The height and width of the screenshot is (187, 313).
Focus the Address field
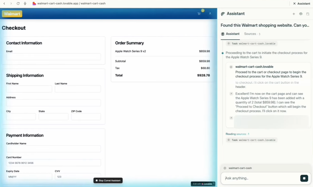54,103
